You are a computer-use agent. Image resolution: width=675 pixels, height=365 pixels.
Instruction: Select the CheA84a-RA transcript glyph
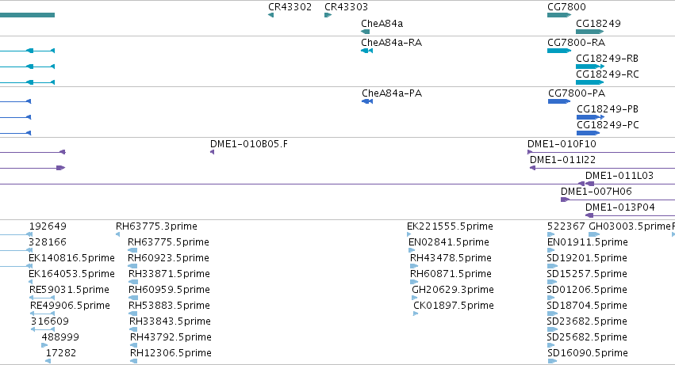coord(366,51)
